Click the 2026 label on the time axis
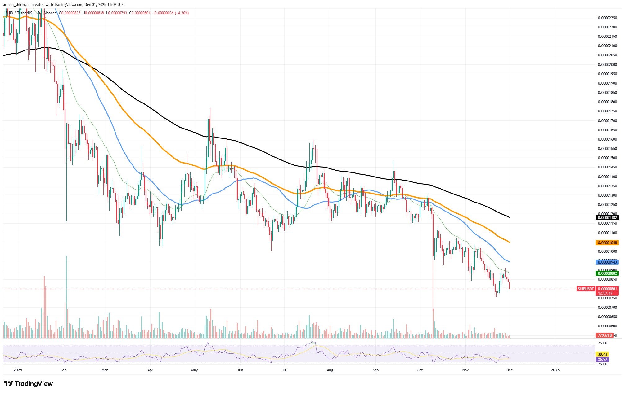The height and width of the screenshot is (393, 625). point(555,370)
